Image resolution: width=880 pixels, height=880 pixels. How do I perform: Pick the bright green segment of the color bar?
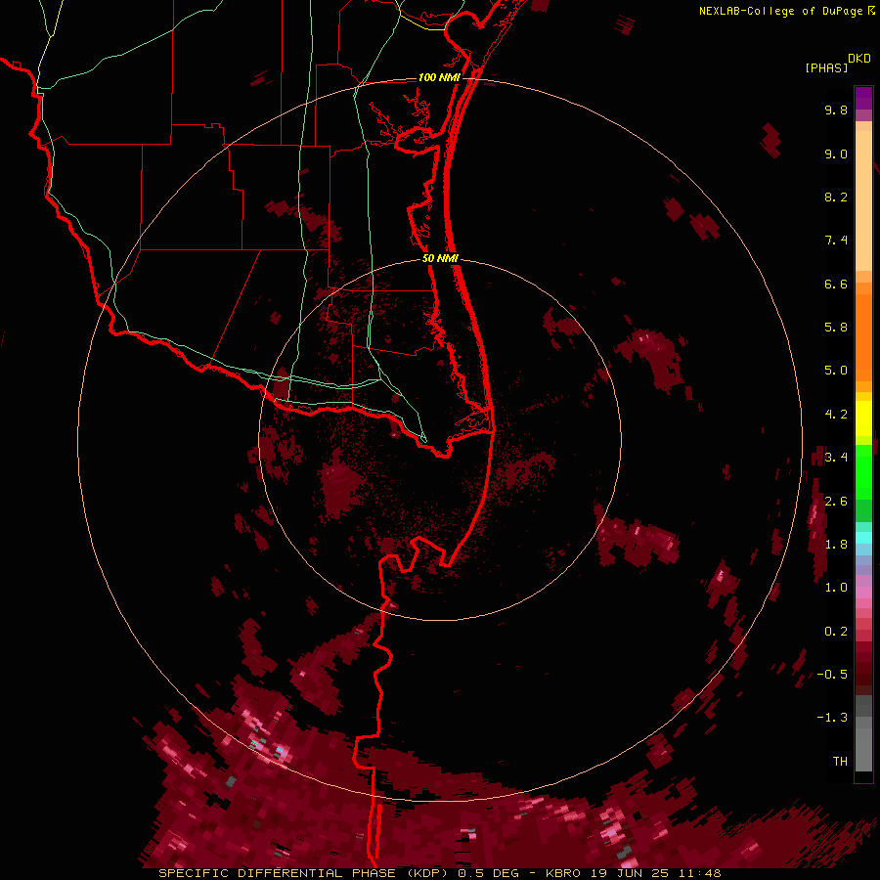click(863, 472)
